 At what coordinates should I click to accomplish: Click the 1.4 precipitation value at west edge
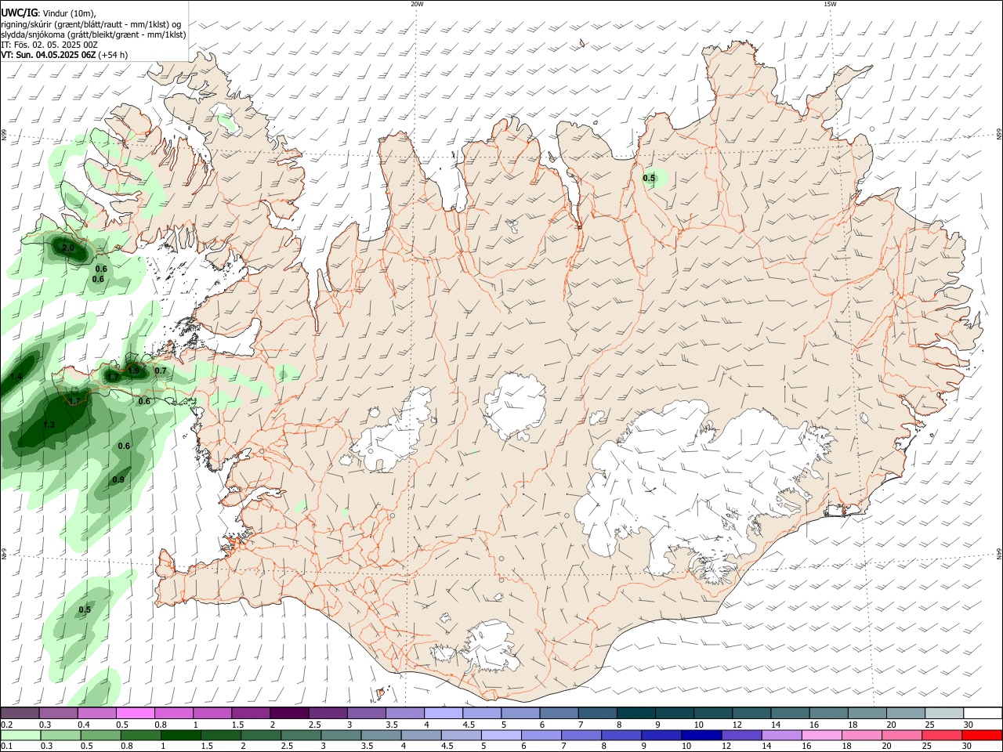[16, 377]
